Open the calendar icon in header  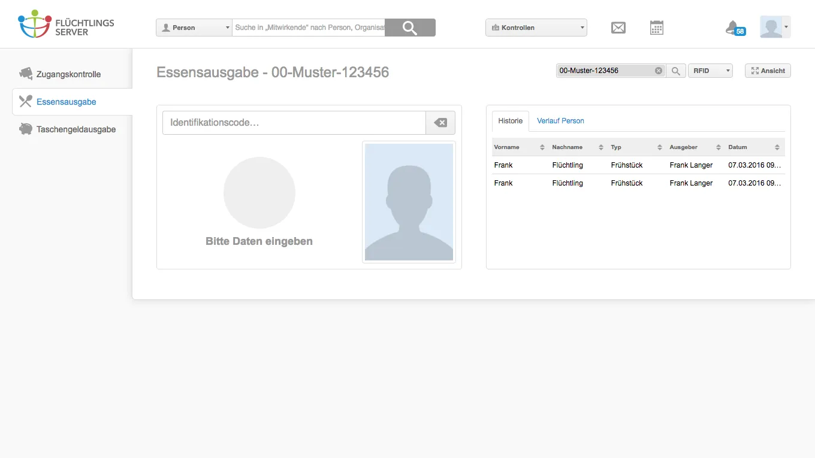[x=657, y=28]
